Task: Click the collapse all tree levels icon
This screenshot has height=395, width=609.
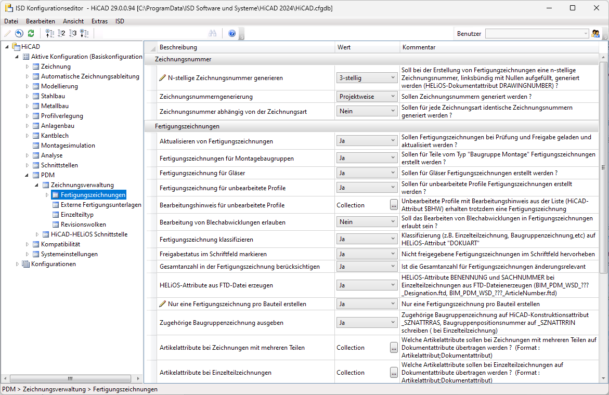Action: pyautogui.click(x=50, y=33)
